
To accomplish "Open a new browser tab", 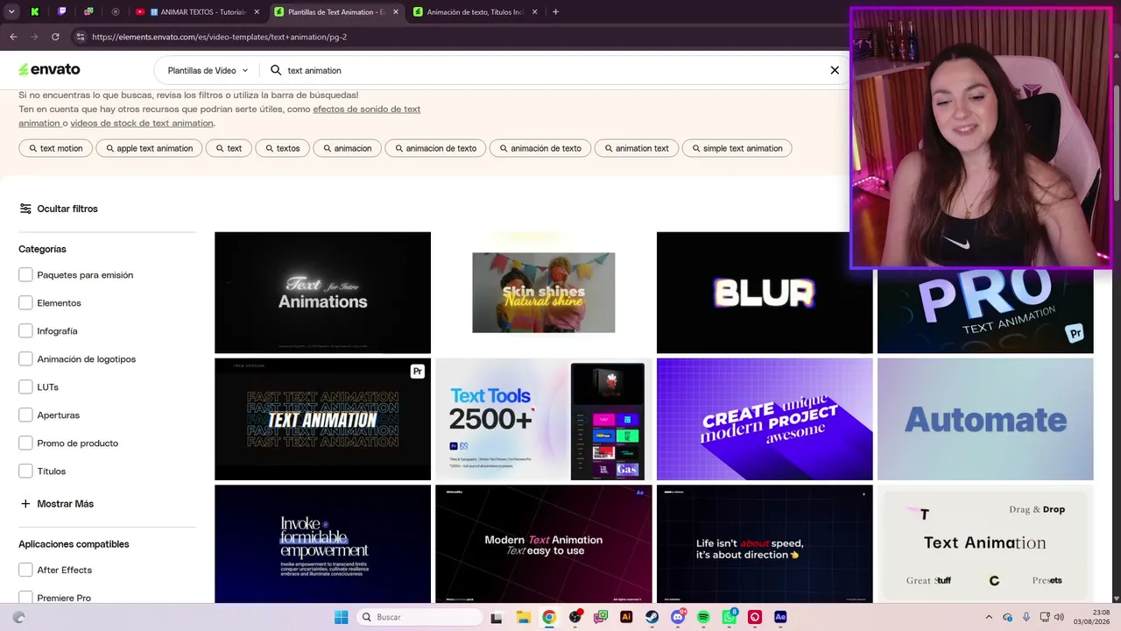I will point(555,12).
